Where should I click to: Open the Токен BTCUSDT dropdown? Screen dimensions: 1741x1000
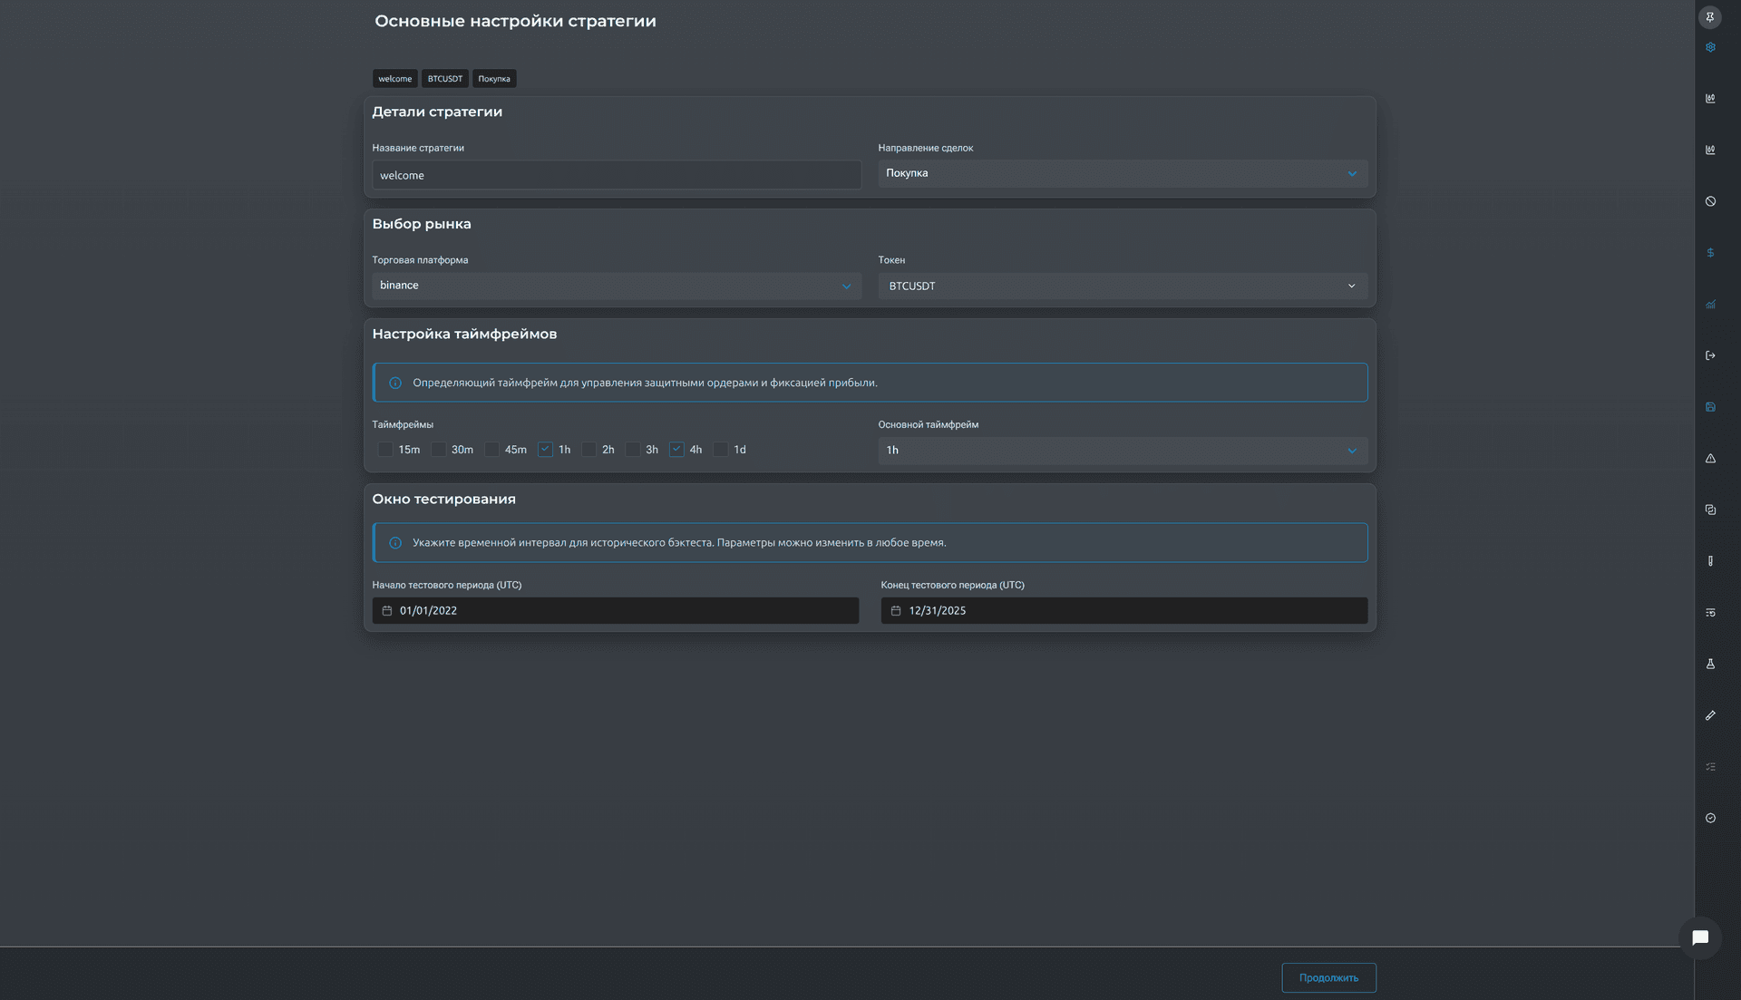pyautogui.click(x=1123, y=286)
